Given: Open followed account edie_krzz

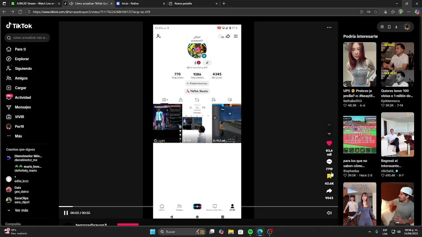Looking at the screenshot, I should pos(17,179).
